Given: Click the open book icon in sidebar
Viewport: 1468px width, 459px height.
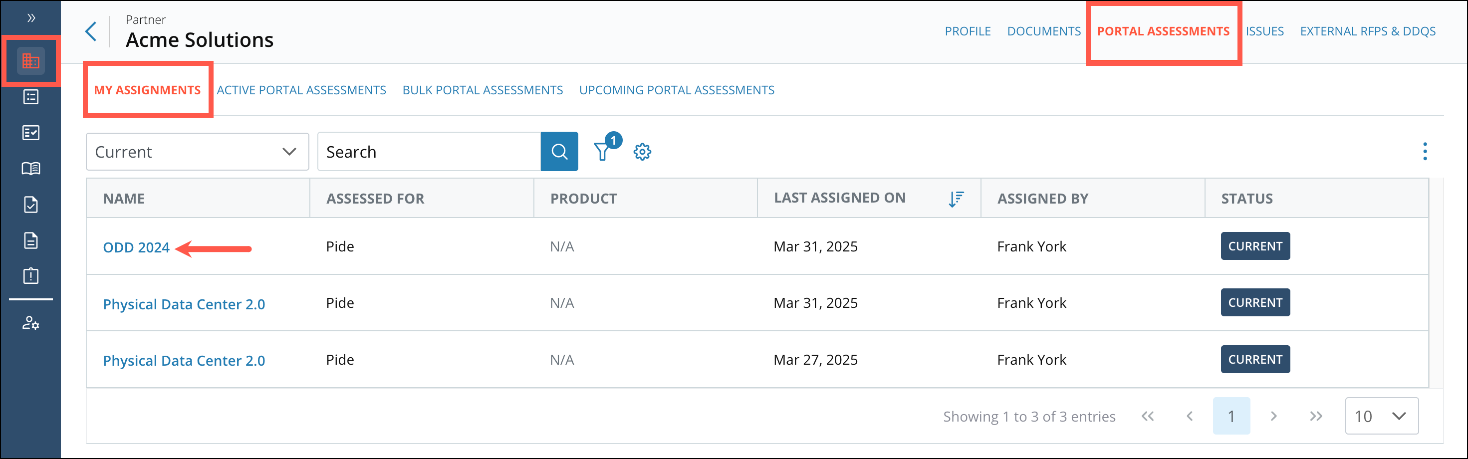Looking at the screenshot, I should pos(31,169).
